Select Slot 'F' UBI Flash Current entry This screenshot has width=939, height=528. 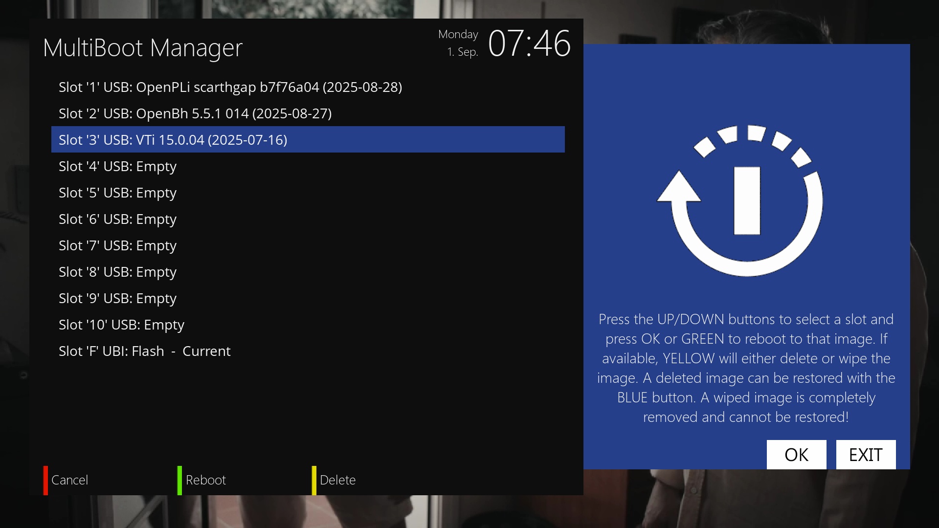pyautogui.click(x=308, y=351)
